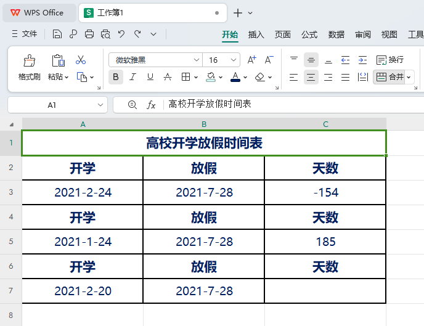Click the Paste clipboard icon
This screenshot has height=326, width=424.
pyautogui.click(x=58, y=60)
